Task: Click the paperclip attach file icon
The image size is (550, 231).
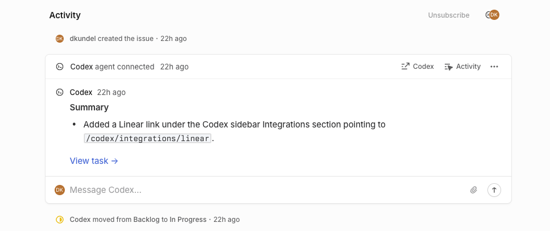Action: (473, 190)
